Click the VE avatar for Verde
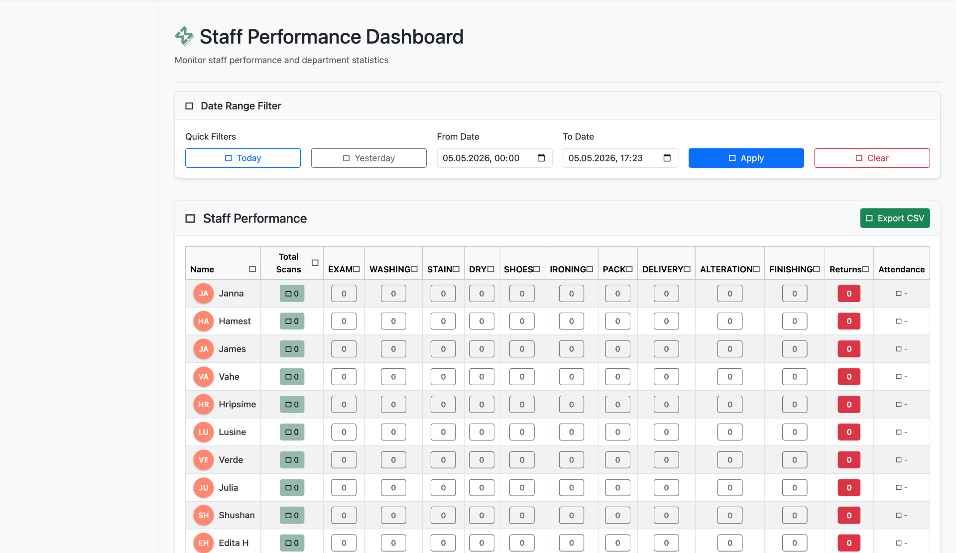This screenshot has width=956, height=553. pyautogui.click(x=204, y=460)
